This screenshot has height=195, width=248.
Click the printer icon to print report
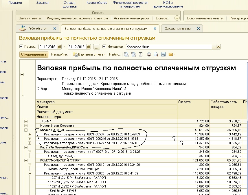point(149,54)
